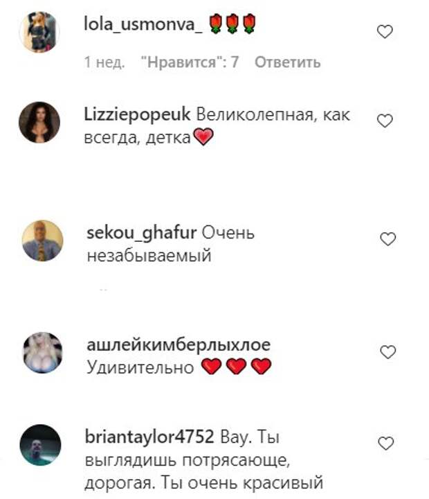This screenshot has height=499, width=429.
Task: Open the sekou_ghafur username
Action: click(x=142, y=234)
